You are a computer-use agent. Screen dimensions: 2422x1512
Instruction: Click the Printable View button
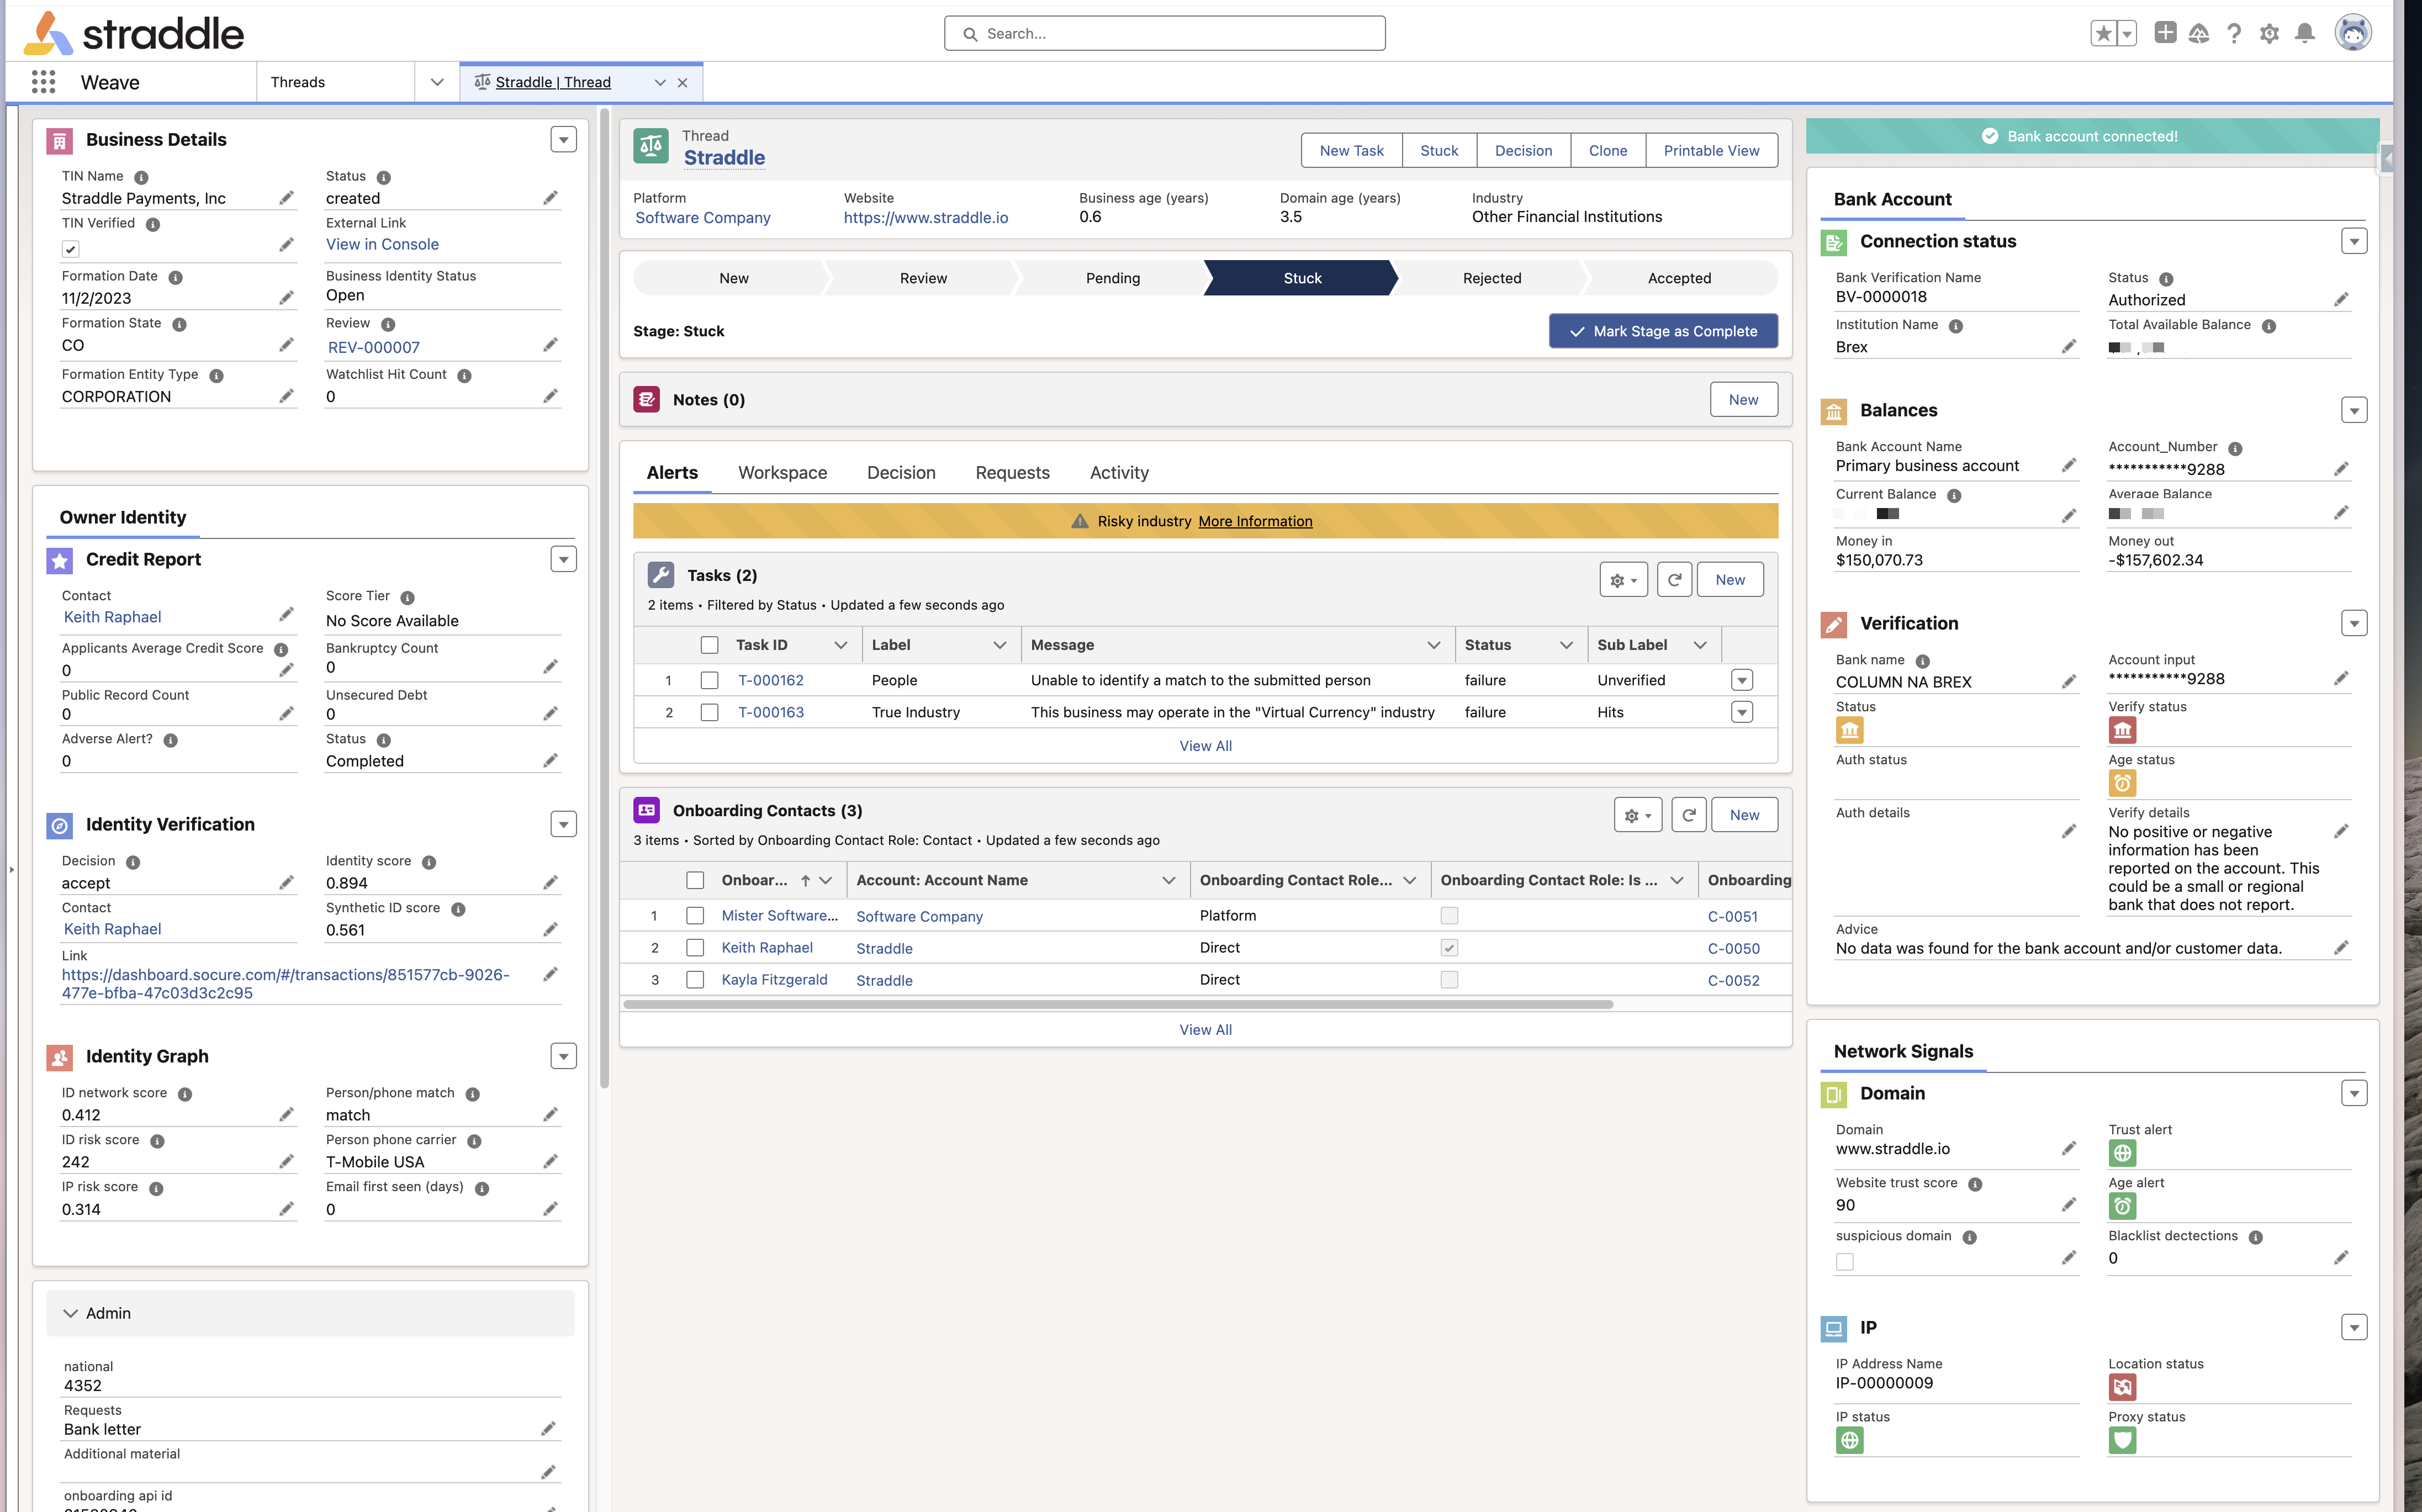pyautogui.click(x=1711, y=151)
